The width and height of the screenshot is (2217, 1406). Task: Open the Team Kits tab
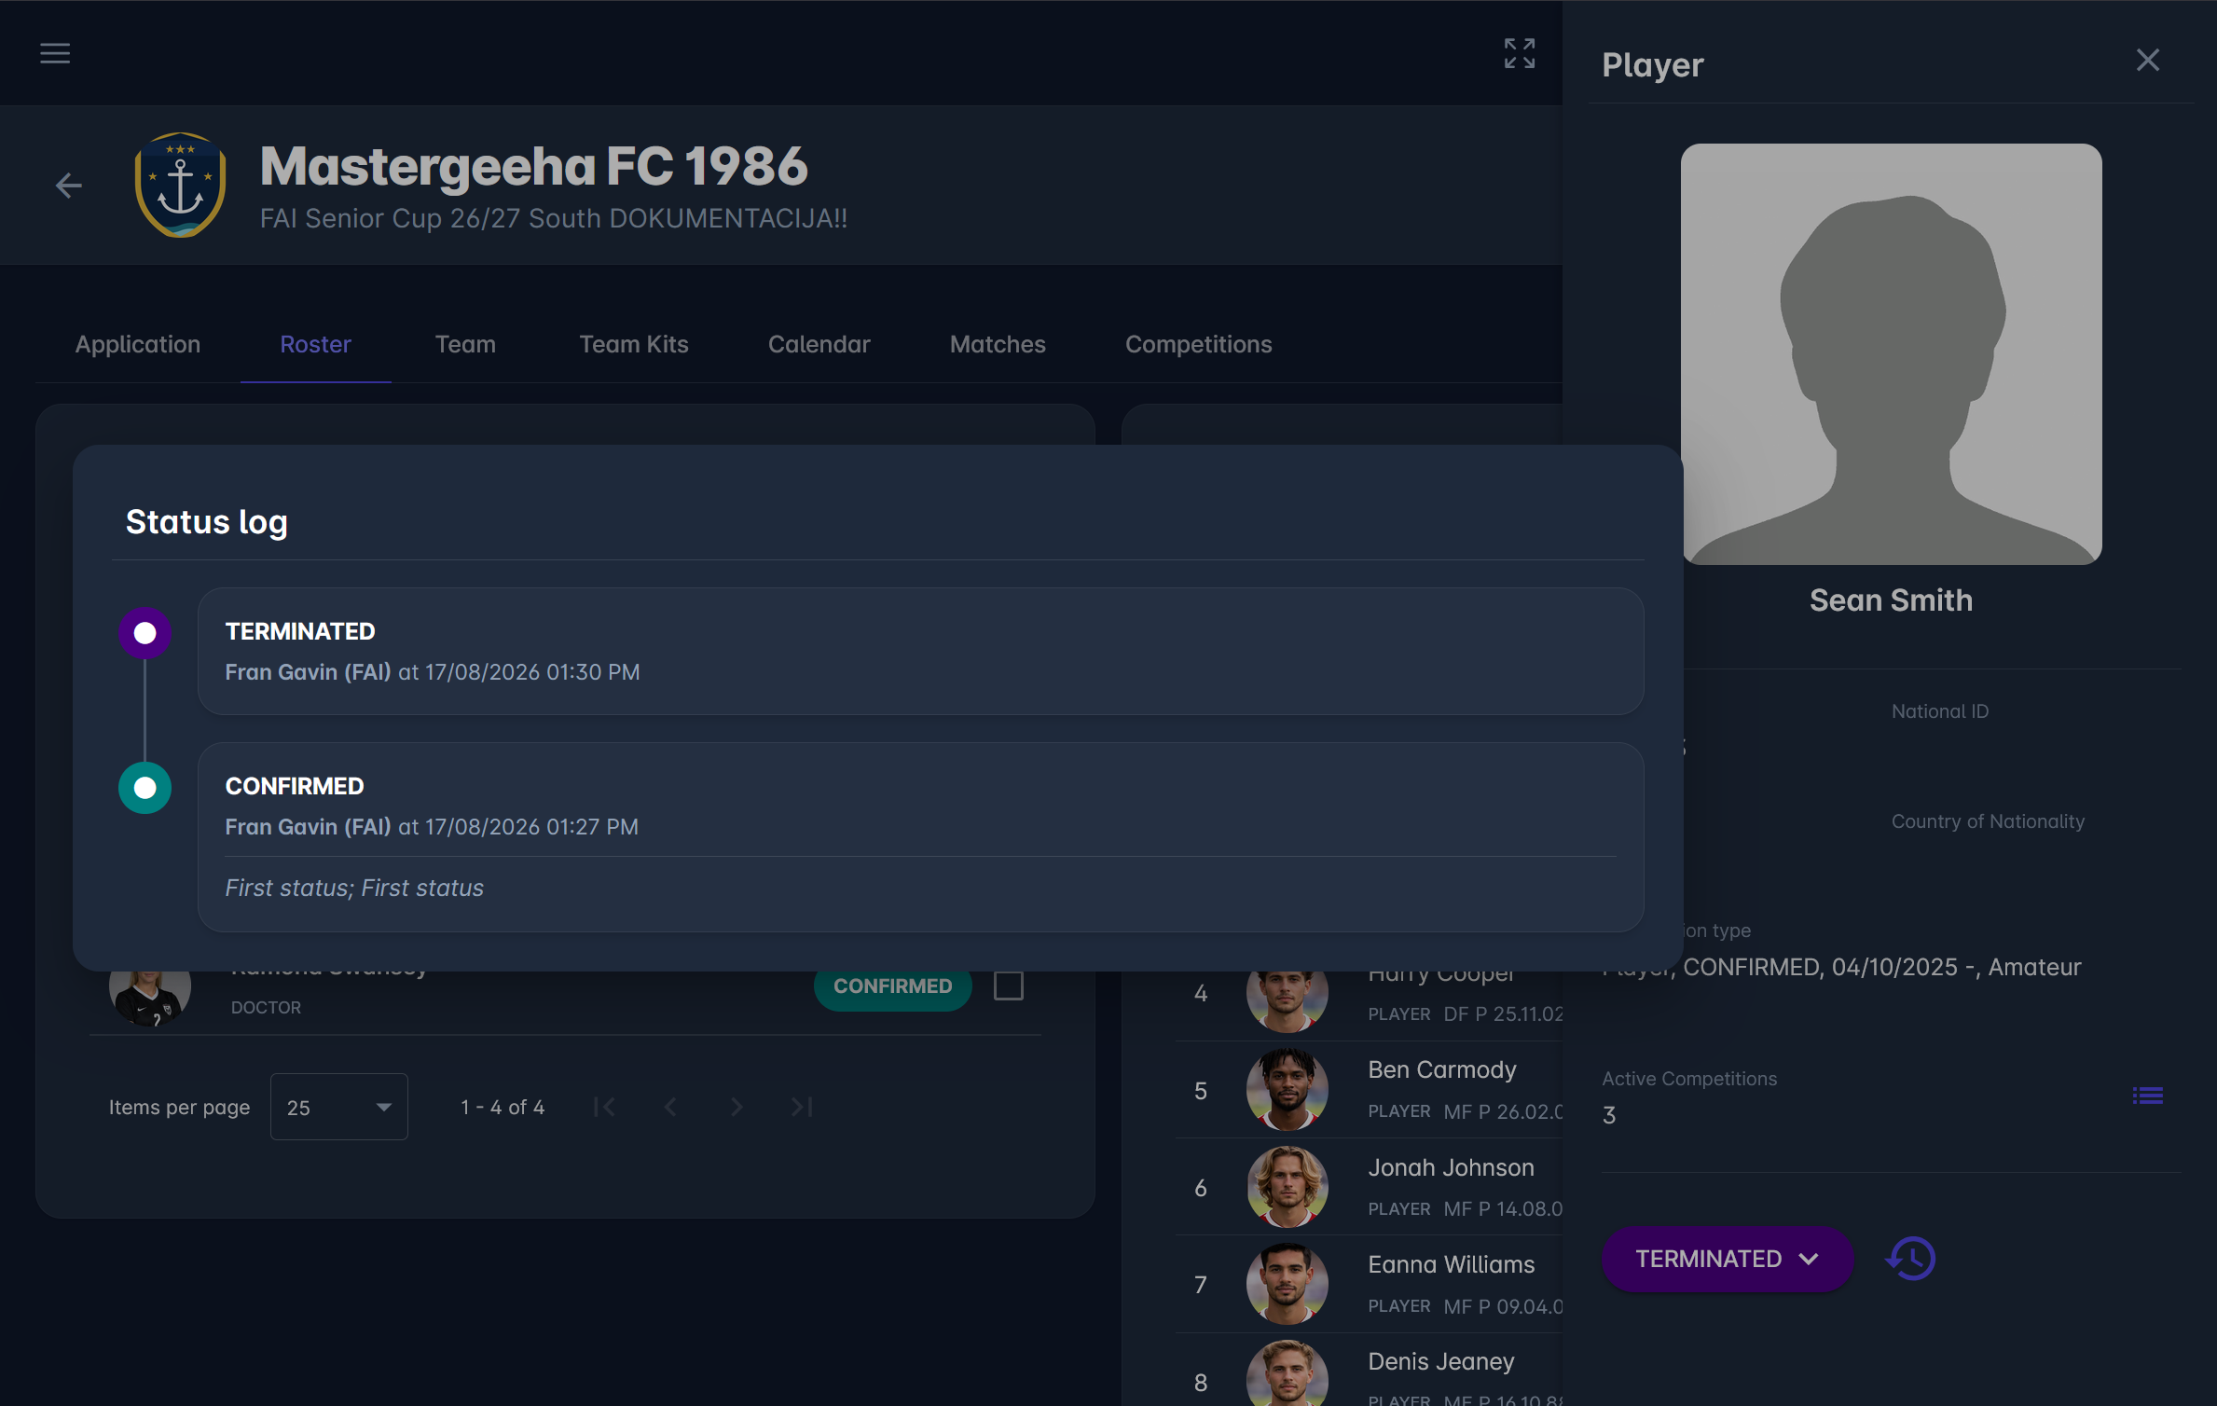[634, 344]
